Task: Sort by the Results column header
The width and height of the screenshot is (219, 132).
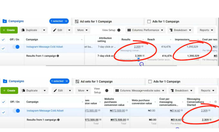Action: (x=126, y=40)
